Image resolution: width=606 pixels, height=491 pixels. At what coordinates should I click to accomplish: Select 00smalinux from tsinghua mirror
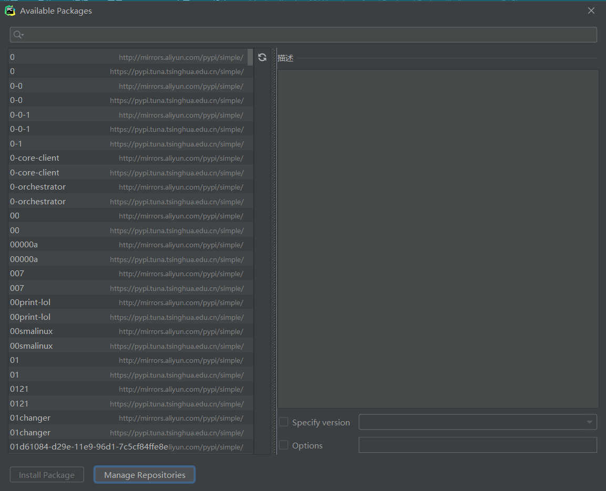tap(131, 346)
